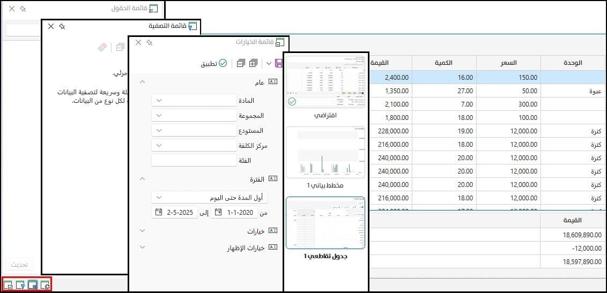Pin the قائمة الحقول panel

(23, 8)
